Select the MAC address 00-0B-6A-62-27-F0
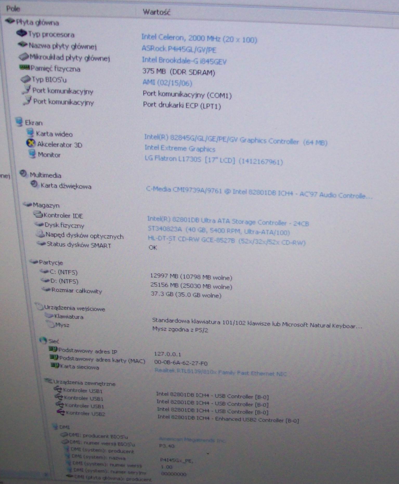This screenshot has width=399, height=484. point(181,362)
